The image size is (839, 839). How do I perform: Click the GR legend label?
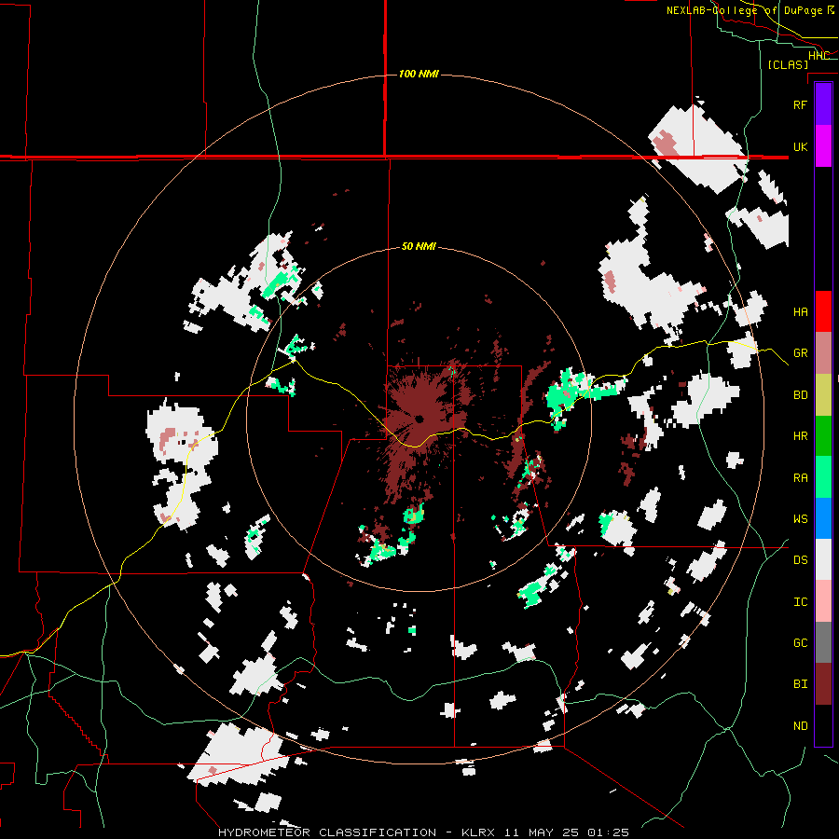(x=800, y=353)
